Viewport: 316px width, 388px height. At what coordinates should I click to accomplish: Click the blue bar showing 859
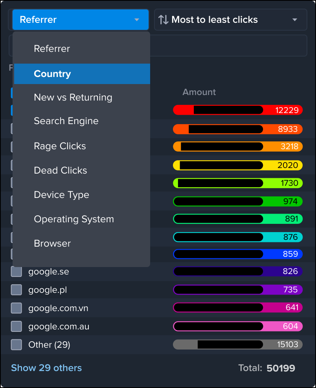[238, 254]
